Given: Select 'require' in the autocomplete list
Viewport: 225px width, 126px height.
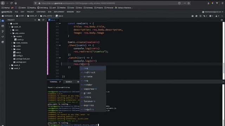Looking at the screenshot, I should coord(93,110).
